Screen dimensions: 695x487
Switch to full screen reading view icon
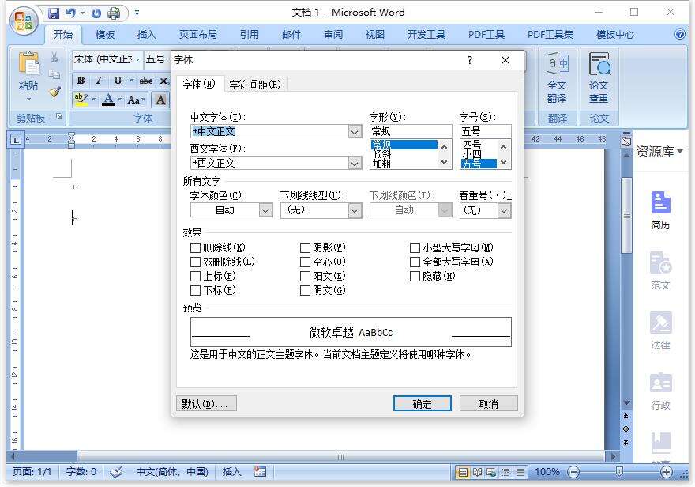coord(477,472)
